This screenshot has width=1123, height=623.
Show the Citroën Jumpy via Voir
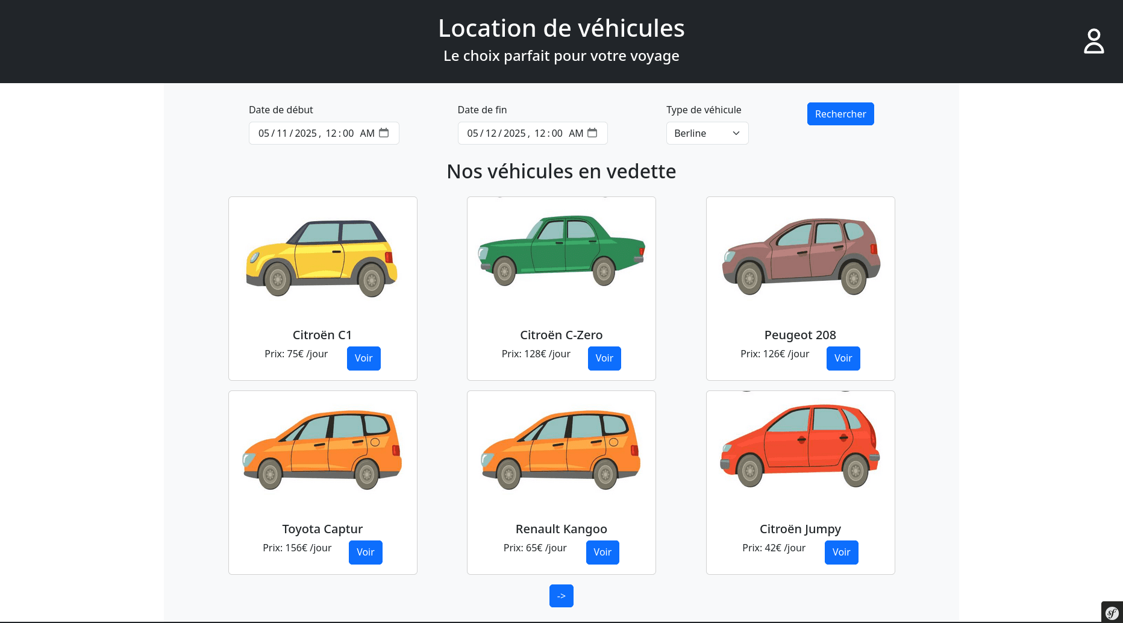tap(841, 552)
